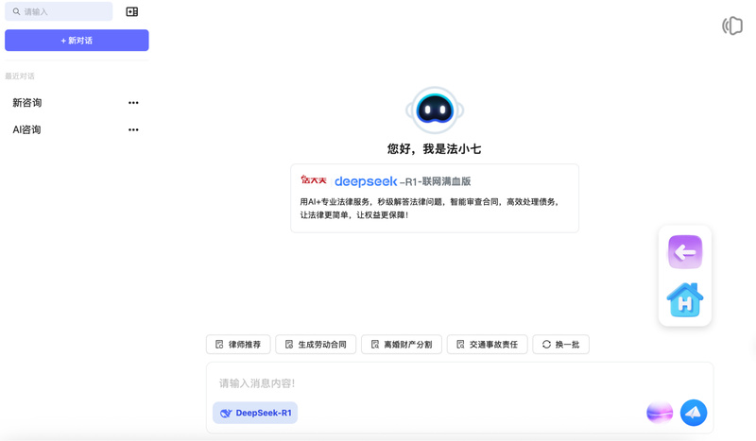Open the more options menu for AI咨询
Image resolution: width=756 pixels, height=441 pixels.
(133, 129)
